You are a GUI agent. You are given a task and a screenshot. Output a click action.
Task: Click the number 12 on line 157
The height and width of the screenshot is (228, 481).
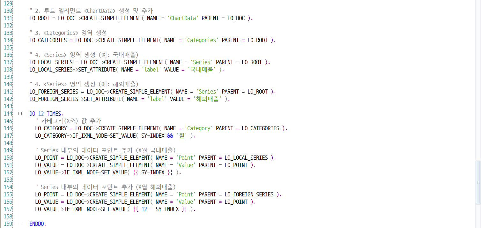(144, 209)
